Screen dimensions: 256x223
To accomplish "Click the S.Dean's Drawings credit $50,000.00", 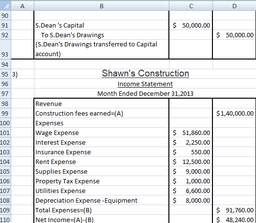I will pos(234,35).
